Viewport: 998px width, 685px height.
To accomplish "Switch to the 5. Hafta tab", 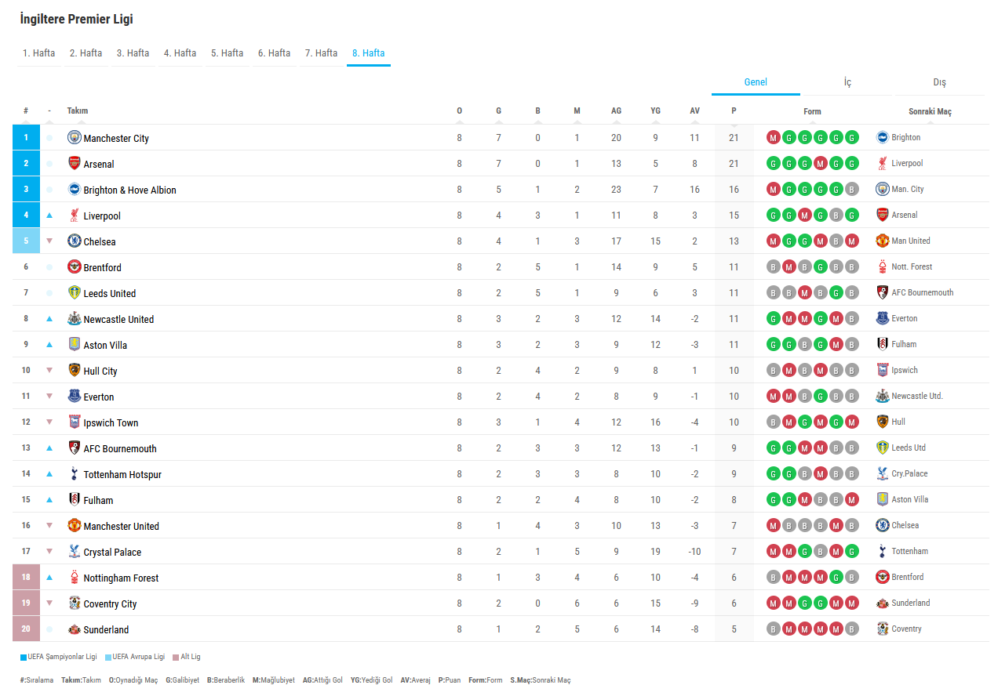I will tap(228, 53).
